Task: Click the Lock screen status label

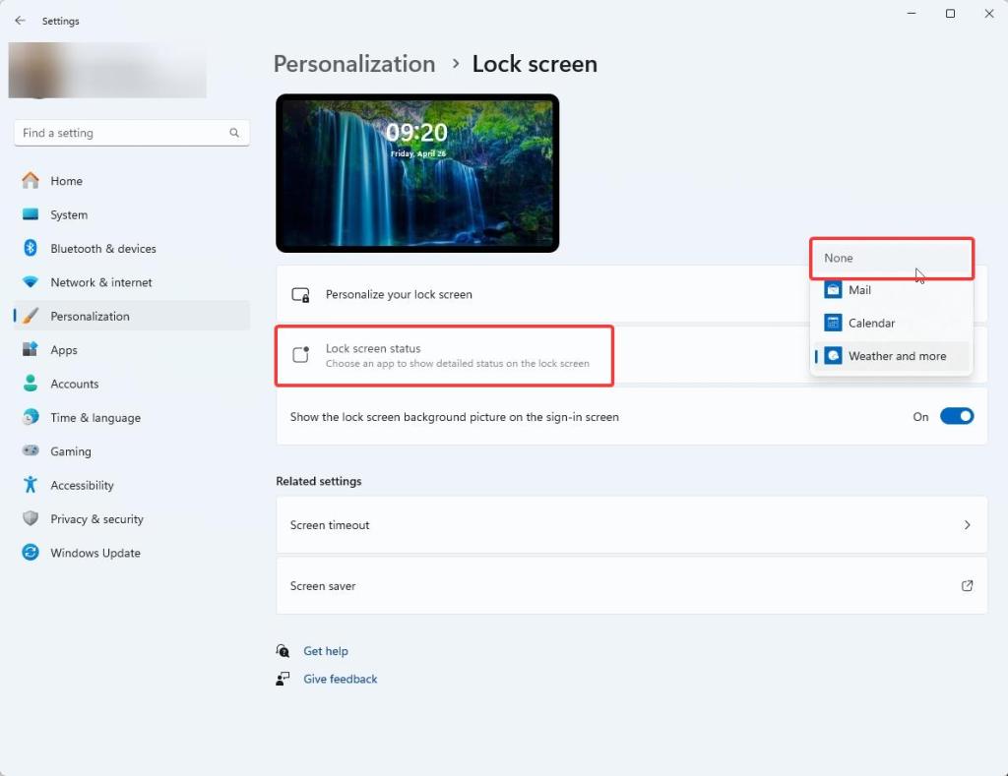Action: coord(373,348)
